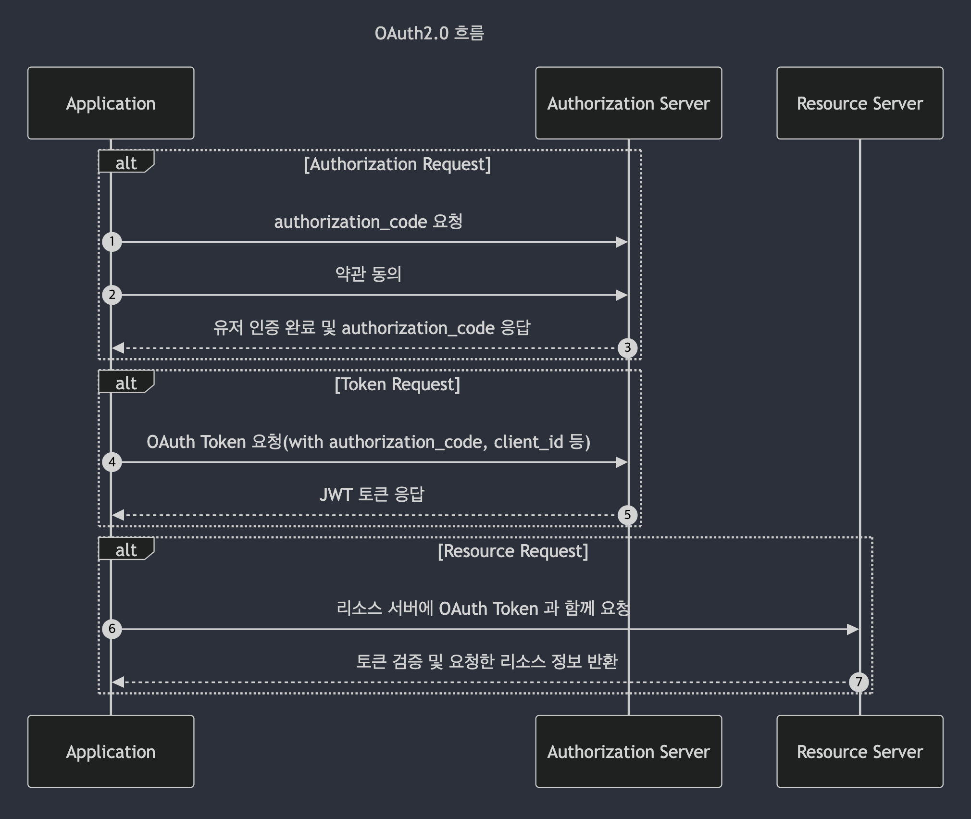Screen dimensions: 971x819
Task: Select the bottom Authorization Server box
Action: tap(628, 751)
